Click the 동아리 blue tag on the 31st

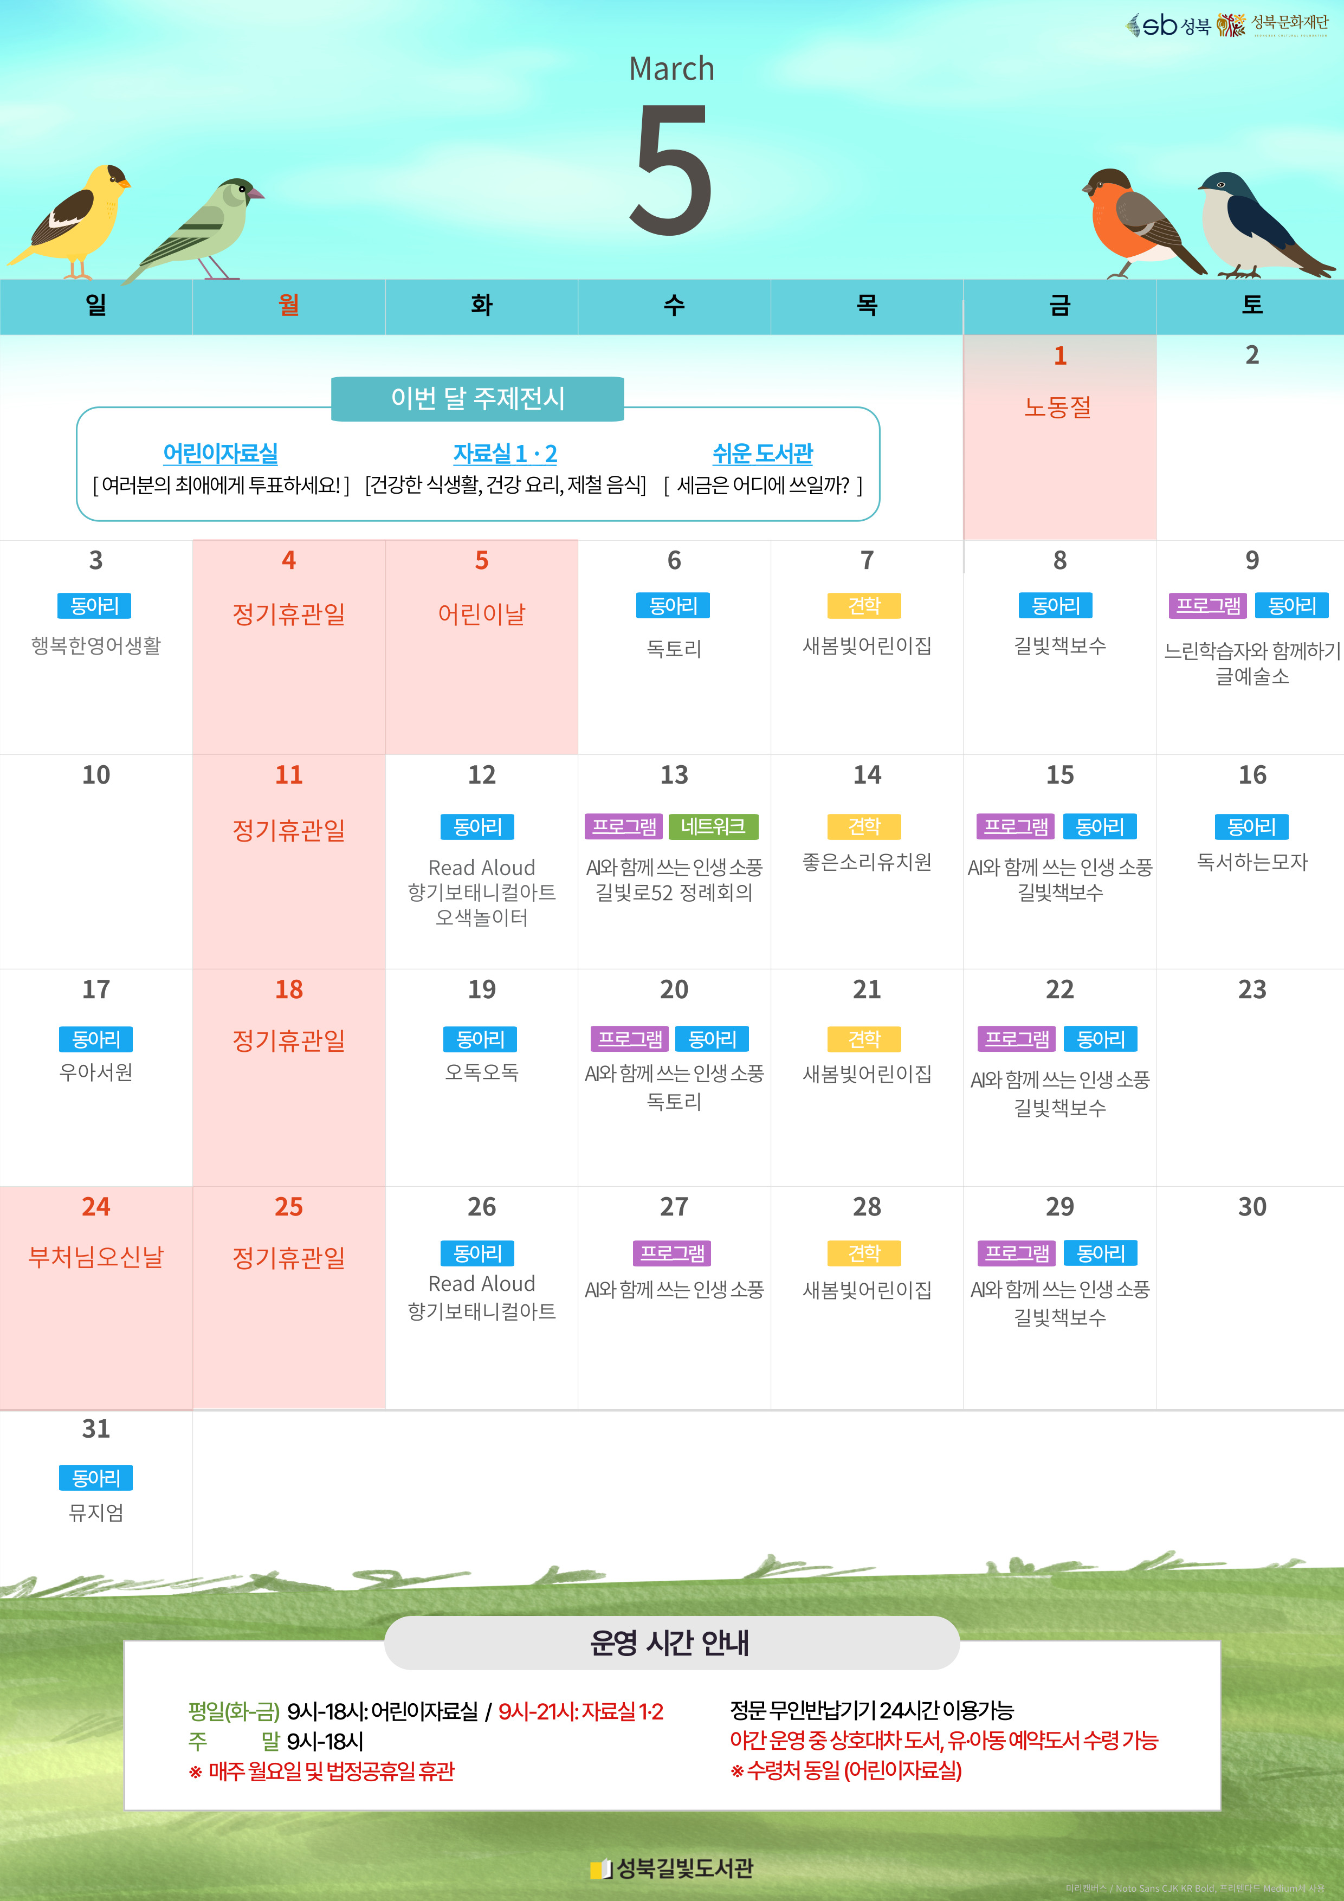click(96, 1478)
